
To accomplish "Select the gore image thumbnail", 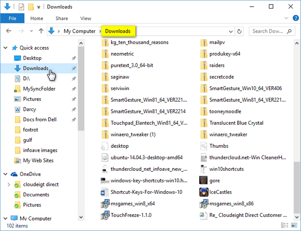I will (x=203, y=180).
